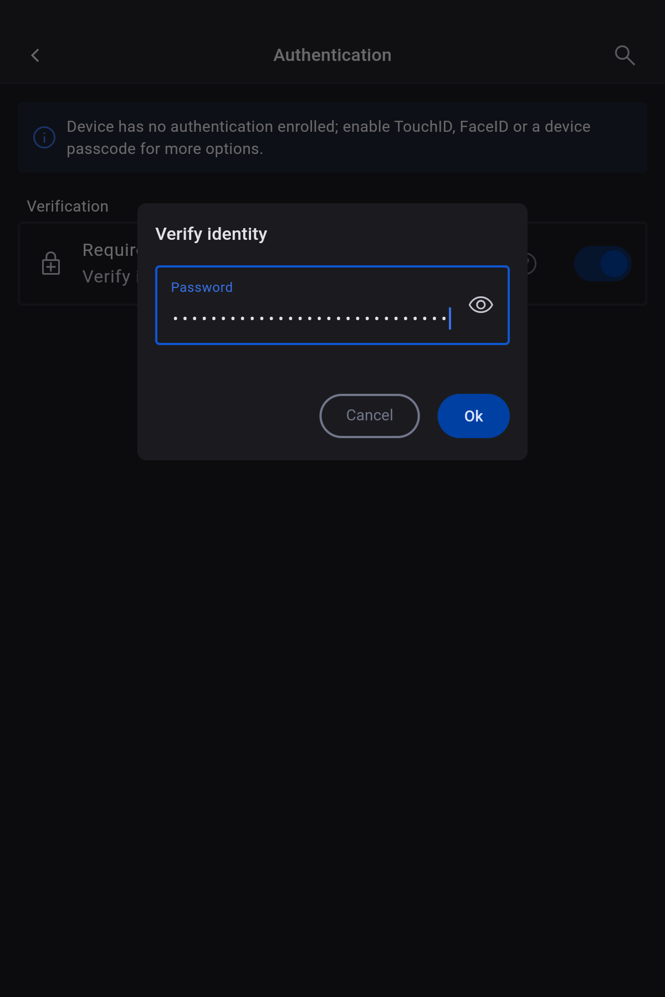Viewport: 665px width, 997px height.
Task: Show the password with the eye icon
Action: coord(480,305)
